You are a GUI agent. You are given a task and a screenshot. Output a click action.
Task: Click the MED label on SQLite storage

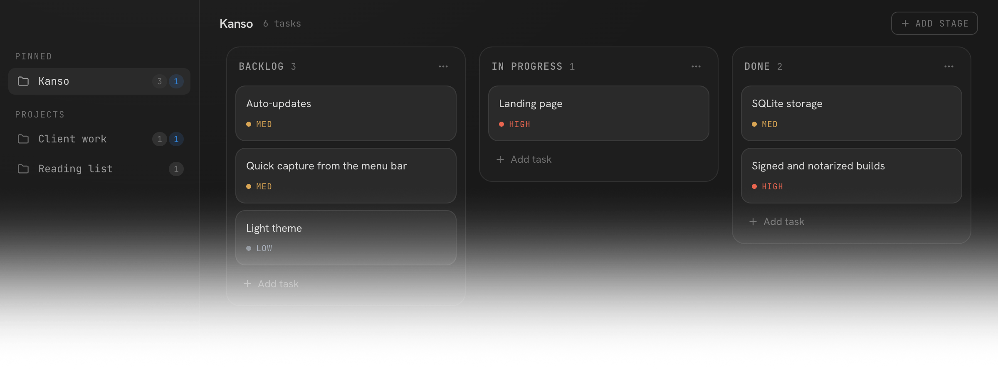tap(770, 124)
